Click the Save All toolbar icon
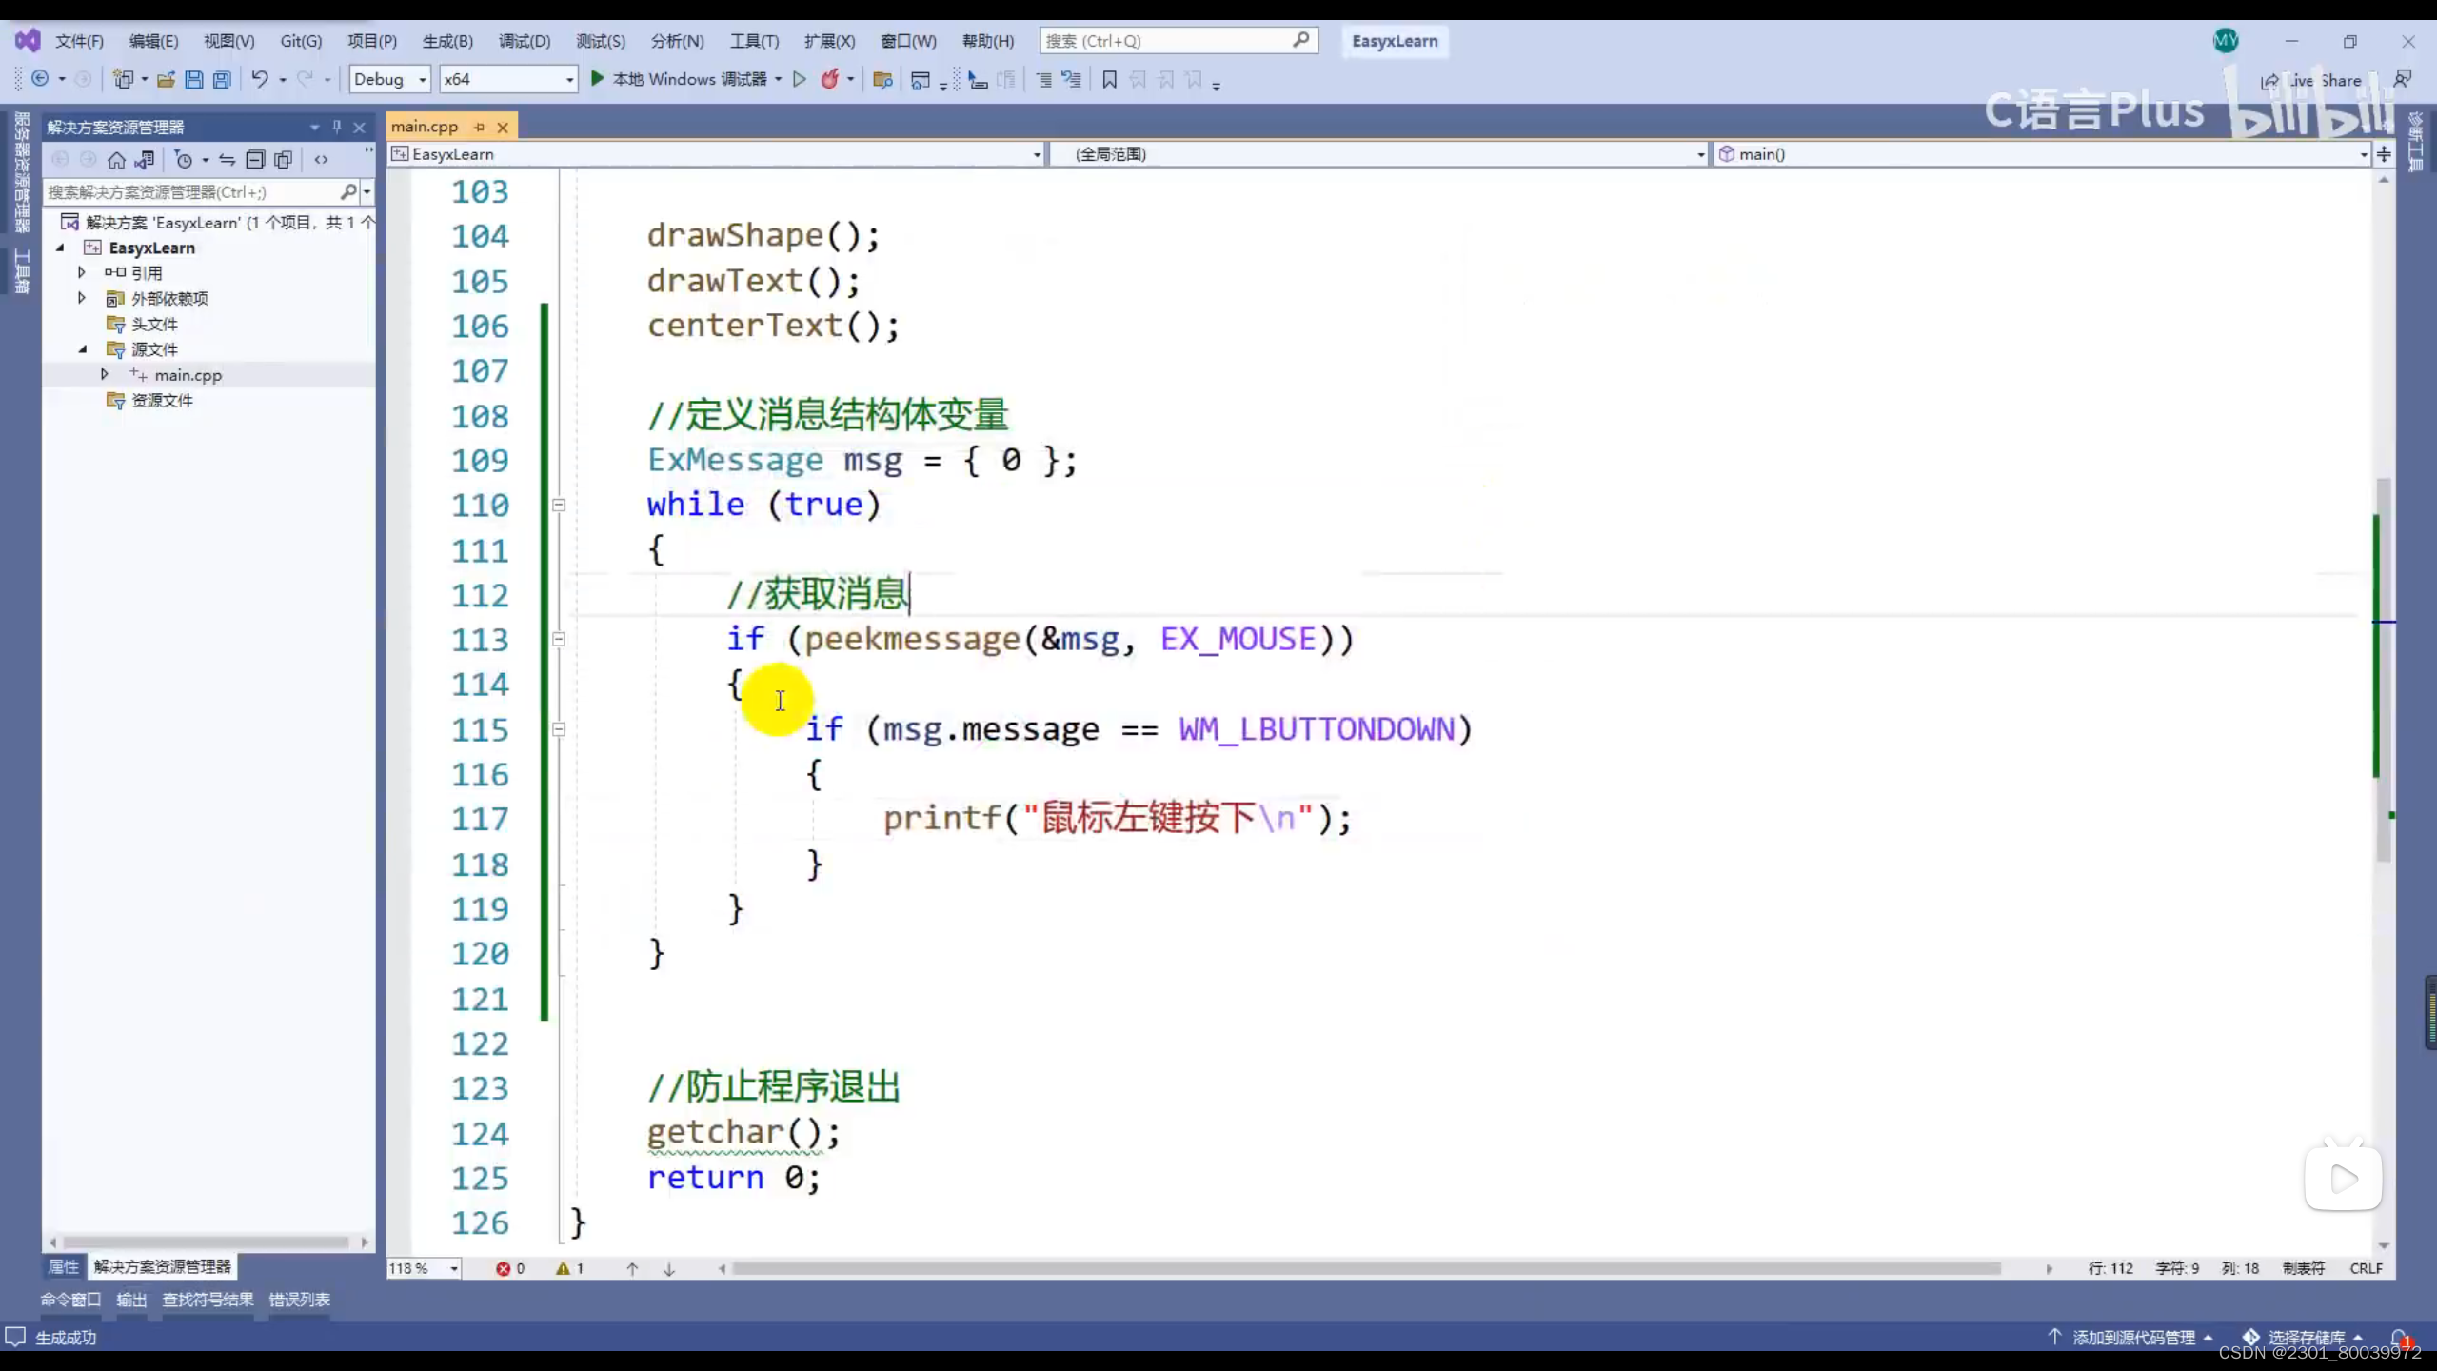This screenshot has width=2437, height=1371. [x=222, y=80]
